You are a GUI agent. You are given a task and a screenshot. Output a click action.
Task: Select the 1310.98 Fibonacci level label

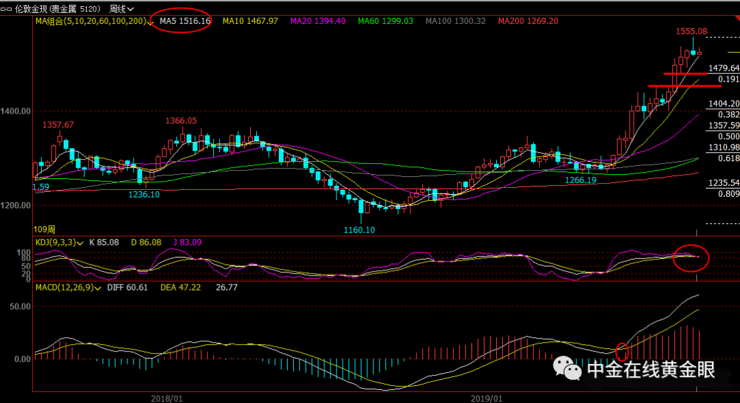pos(724,147)
